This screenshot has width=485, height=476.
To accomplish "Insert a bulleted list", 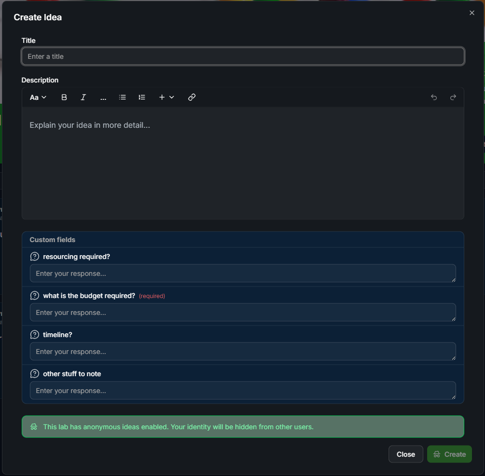I will click(x=122, y=97).
